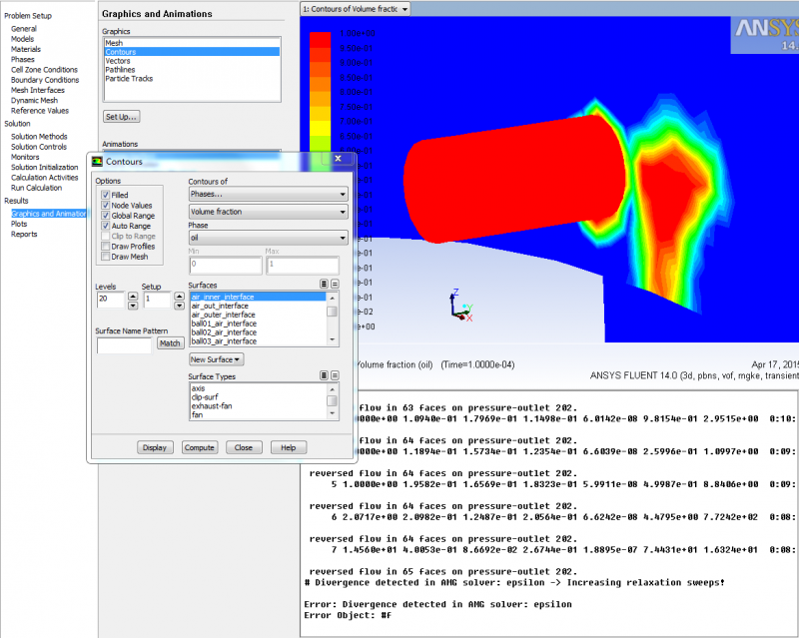This screenshot has height=638, width=799.
Task: Toggle the Global Range checkbox
Action: (x=106, y=215)
